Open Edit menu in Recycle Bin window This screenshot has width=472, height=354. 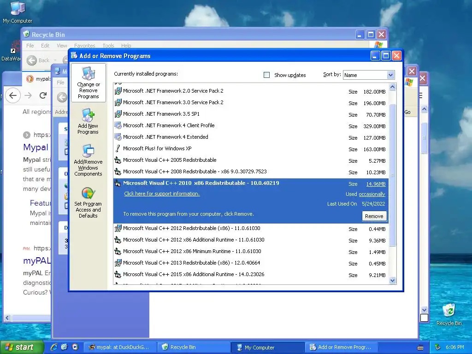(x=45, y=46)
